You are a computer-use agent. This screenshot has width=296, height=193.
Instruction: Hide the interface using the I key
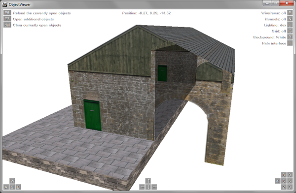click(x=290, y=43)
